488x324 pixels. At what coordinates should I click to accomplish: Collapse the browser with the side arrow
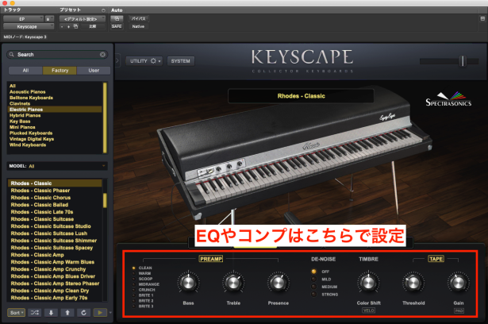tap(117, 60)
